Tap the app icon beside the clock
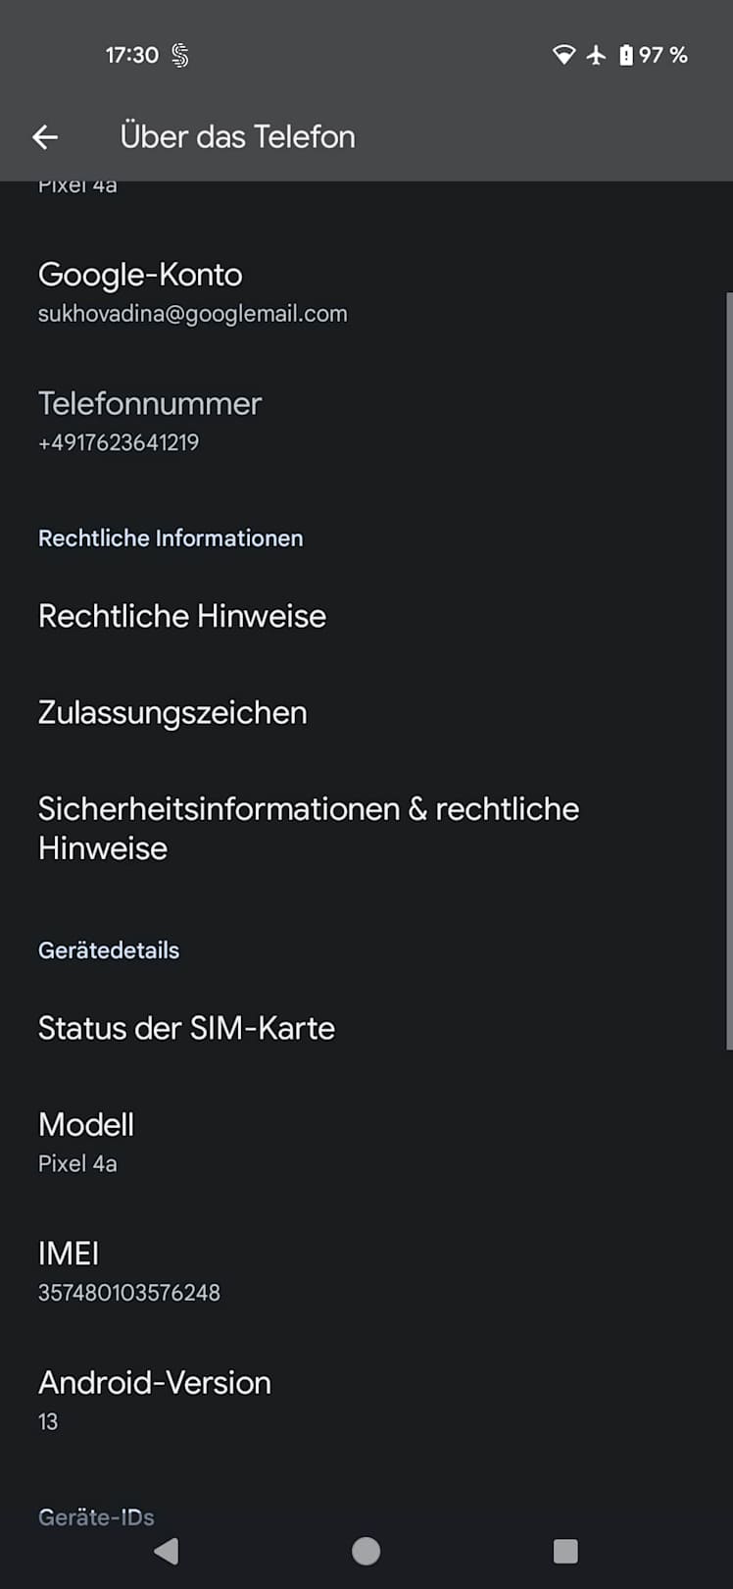The width and height of the screenshot is (733, 1589). 180,56
